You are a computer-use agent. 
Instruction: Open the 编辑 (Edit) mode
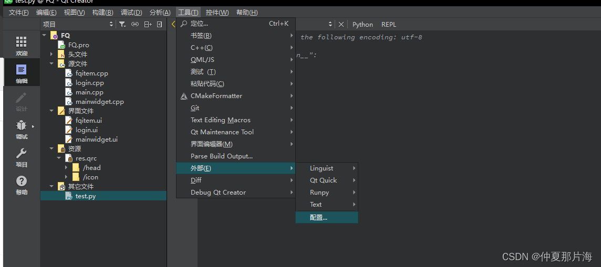[22, 73]
